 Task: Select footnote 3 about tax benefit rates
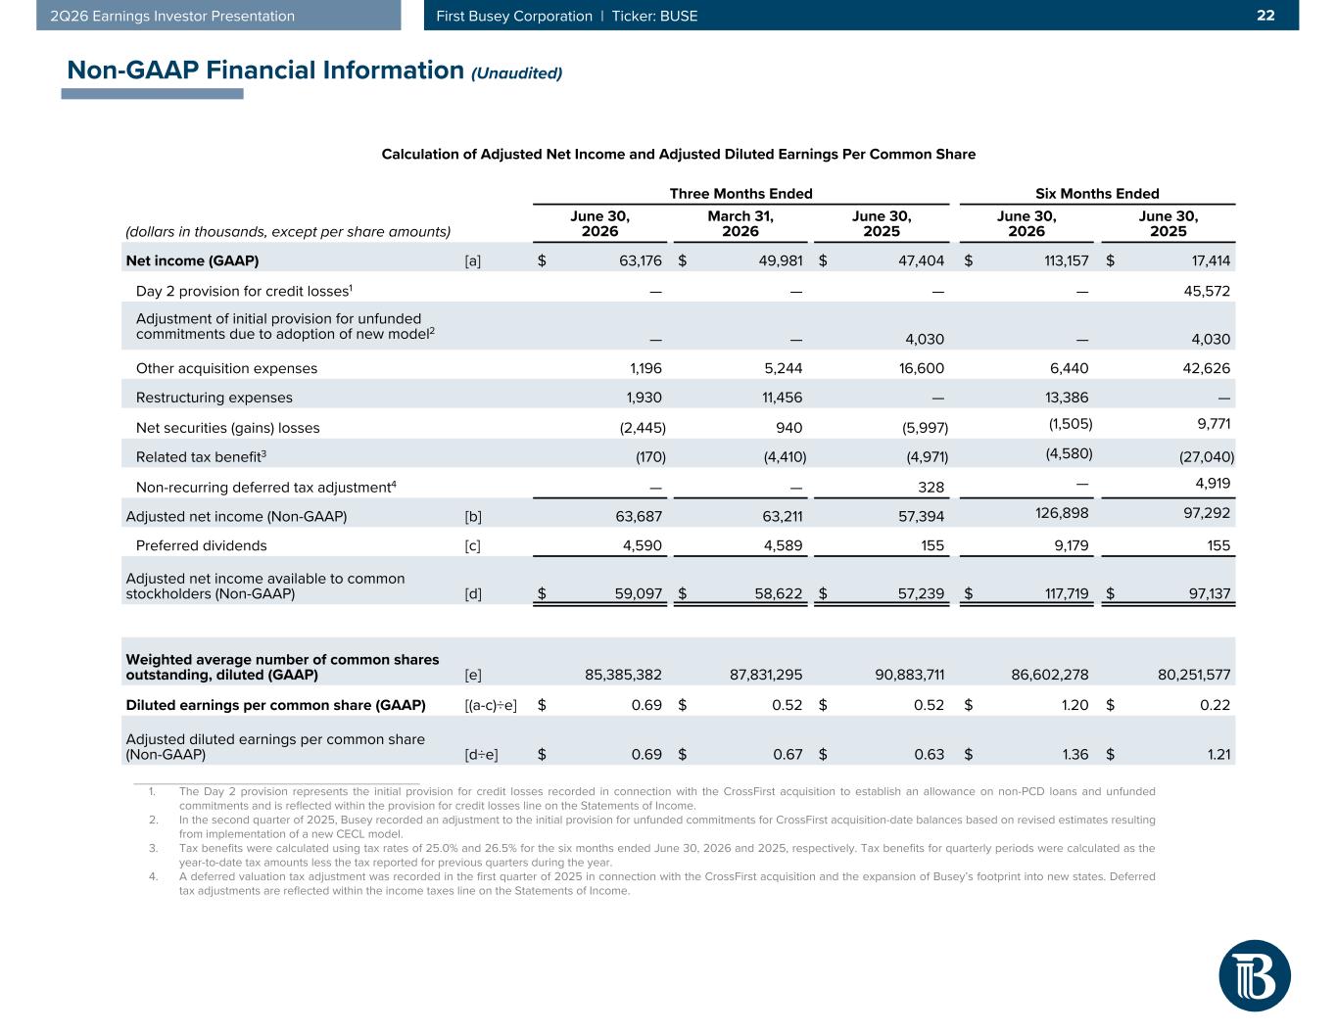point(652,855)
